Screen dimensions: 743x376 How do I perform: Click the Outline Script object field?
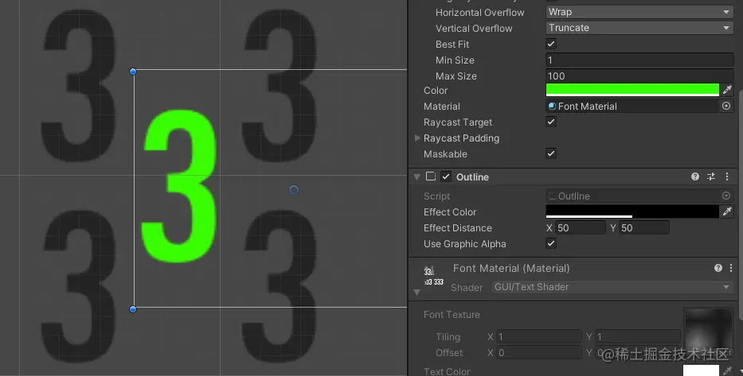(632, 196)
